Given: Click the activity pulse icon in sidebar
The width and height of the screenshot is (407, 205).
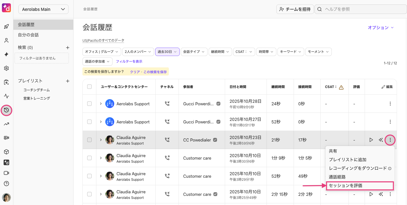Looking at the screenshot, I should pyautogui.click(x=6, y=96).
